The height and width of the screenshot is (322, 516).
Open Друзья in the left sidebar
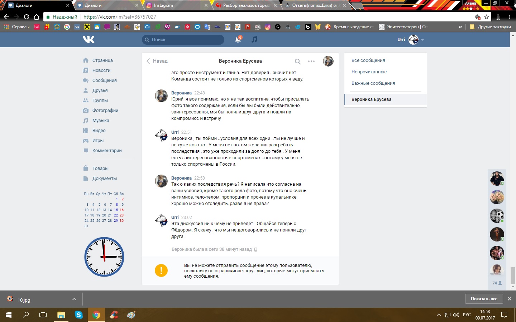click(100, 91)
